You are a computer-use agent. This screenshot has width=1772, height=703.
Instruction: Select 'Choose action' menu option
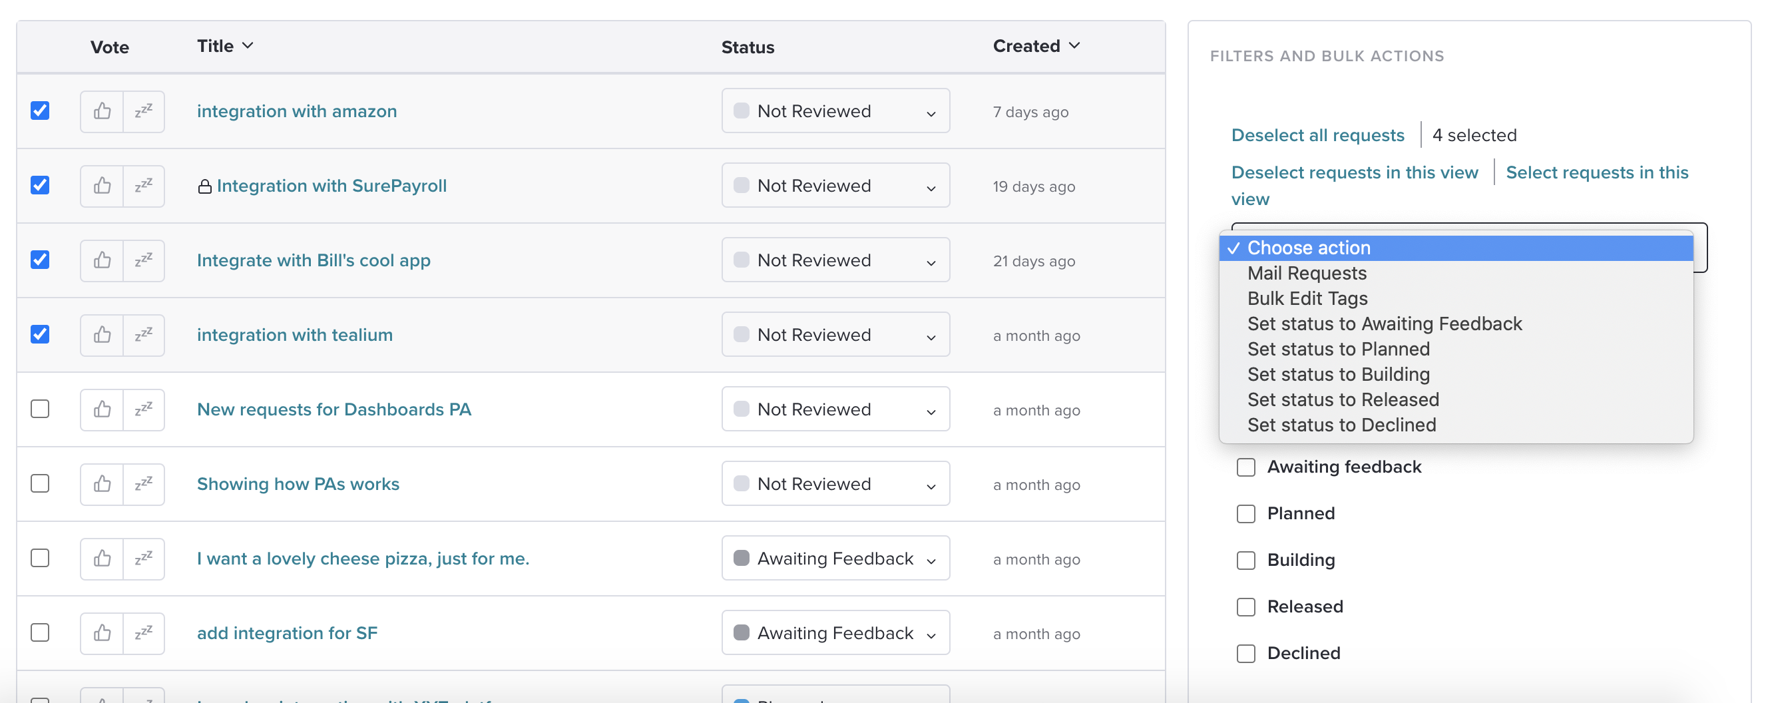(x=1456, y=248)
